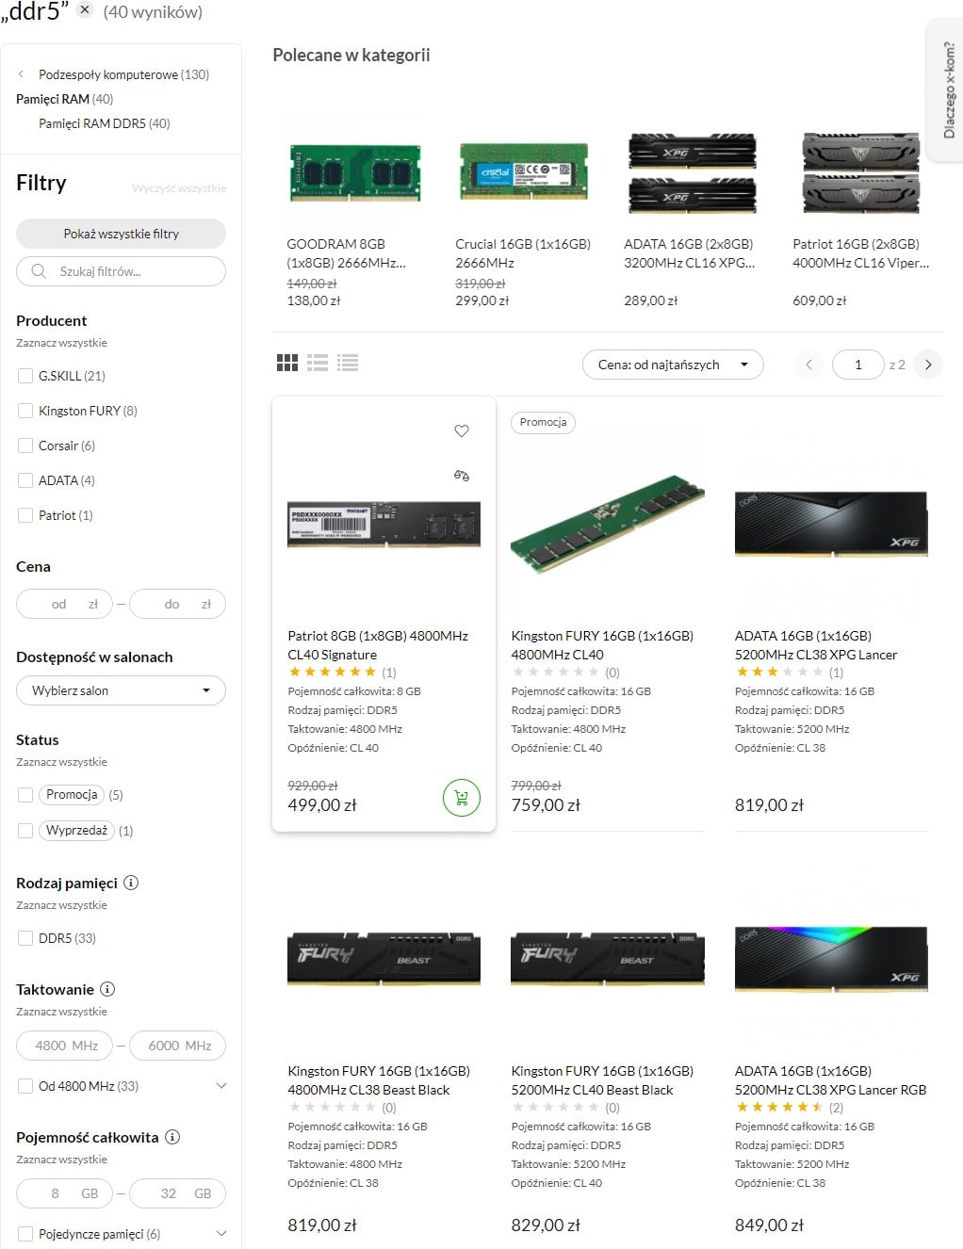Check the G.SKILL producer filter
Viewport: 963px width, 1249px height.
(25, 376)
